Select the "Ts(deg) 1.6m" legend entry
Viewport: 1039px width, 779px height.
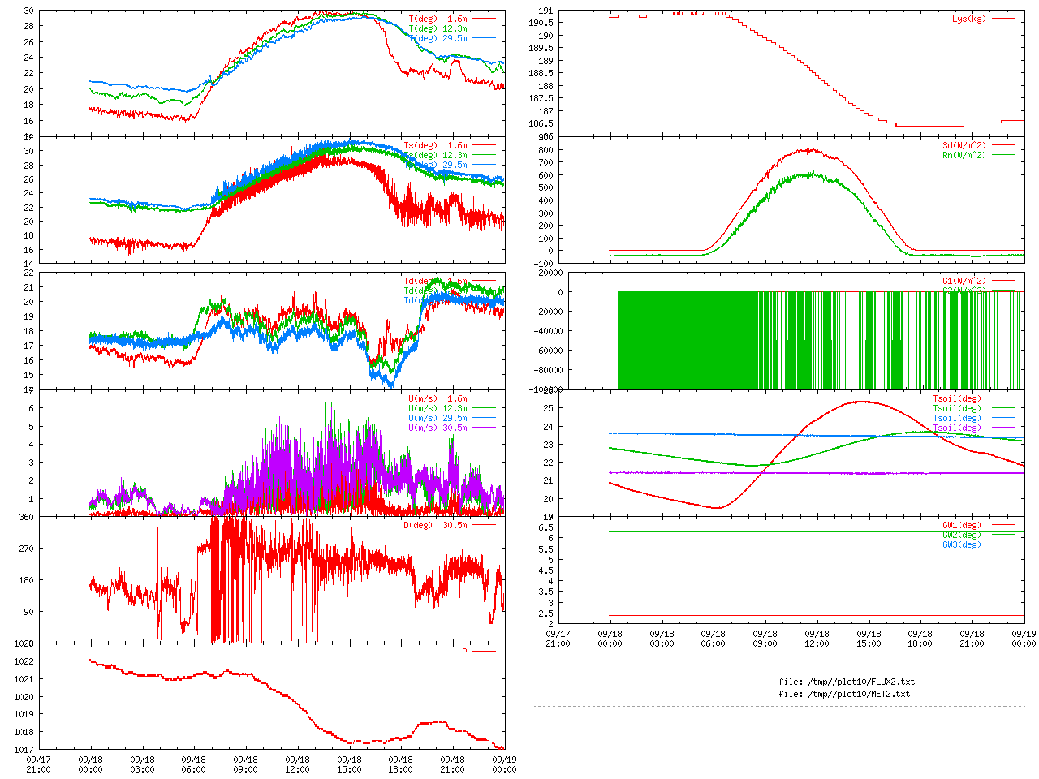click(x=435, y=146)
